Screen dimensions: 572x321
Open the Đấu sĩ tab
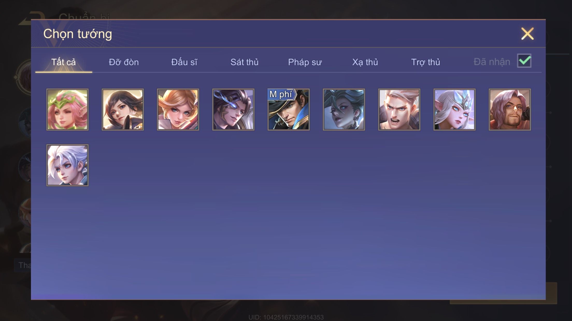[184, 62]
